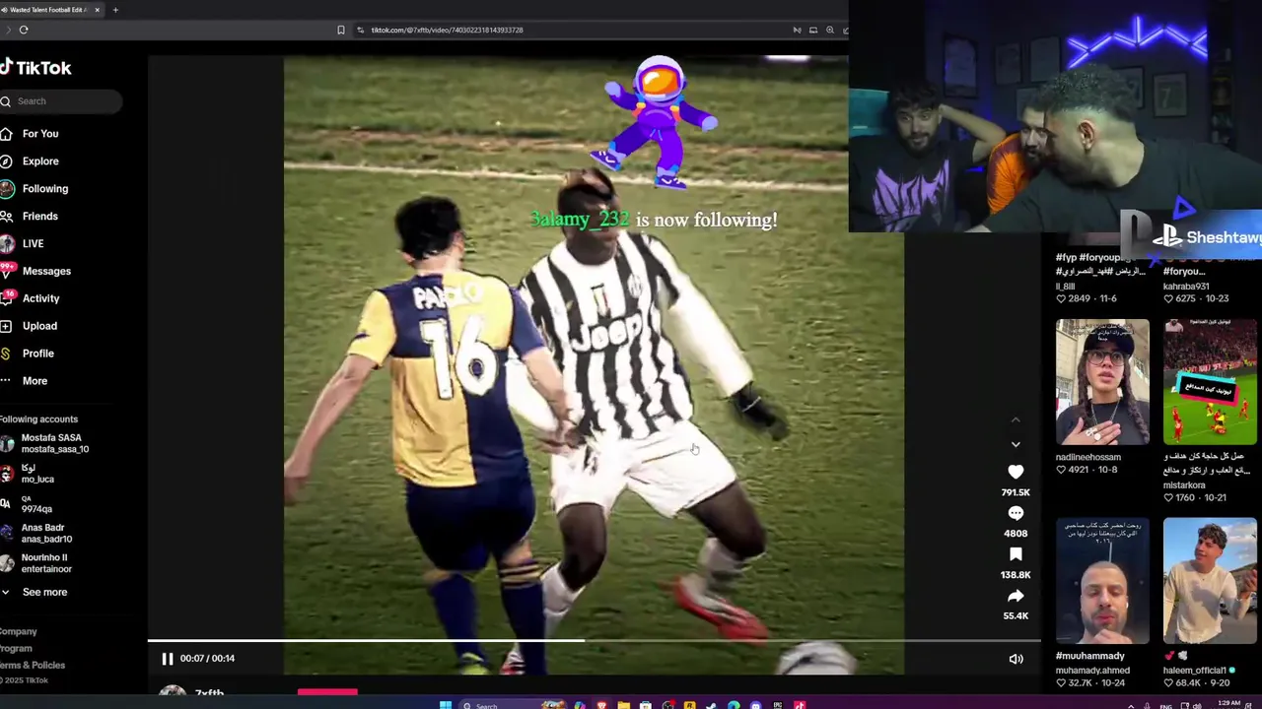Screen dimensions: 1262x709
Task: Bookmark the video to favorites
Action: [x=1016, y=555]
